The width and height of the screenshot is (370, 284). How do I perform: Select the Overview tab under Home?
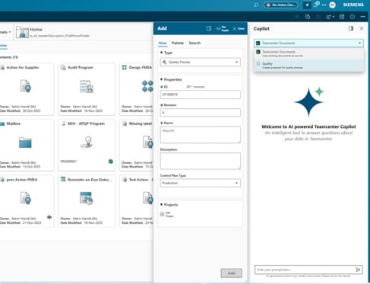pos(4,46)
